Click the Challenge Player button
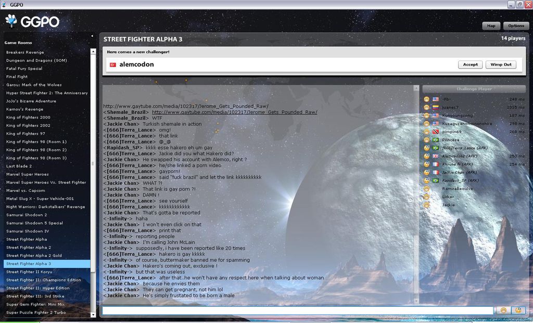Image resolution: width=533 pixels, height=323 pixels. tap(474, 89)
